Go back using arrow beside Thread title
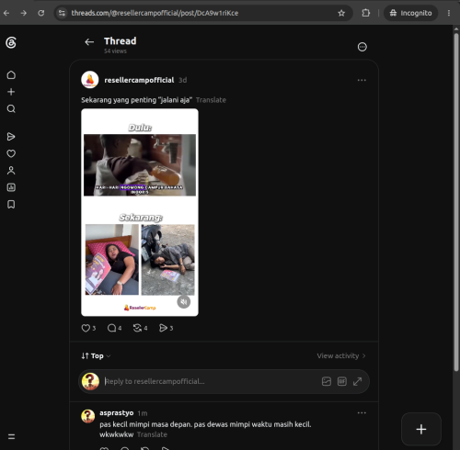 coord(89,42)
